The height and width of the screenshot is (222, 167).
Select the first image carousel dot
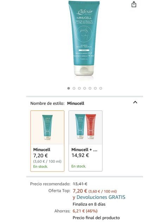tap(69, 89)
